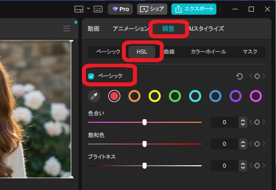Reset HSL settings with the reset icon

[240, 76]
